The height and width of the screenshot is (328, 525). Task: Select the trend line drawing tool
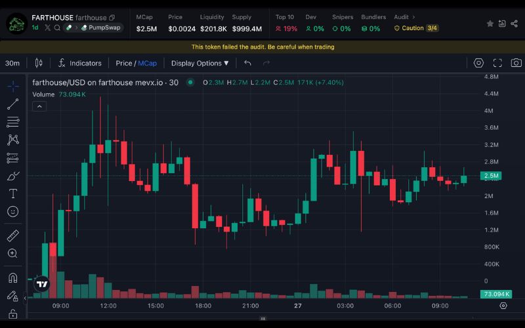click(12, 104)
